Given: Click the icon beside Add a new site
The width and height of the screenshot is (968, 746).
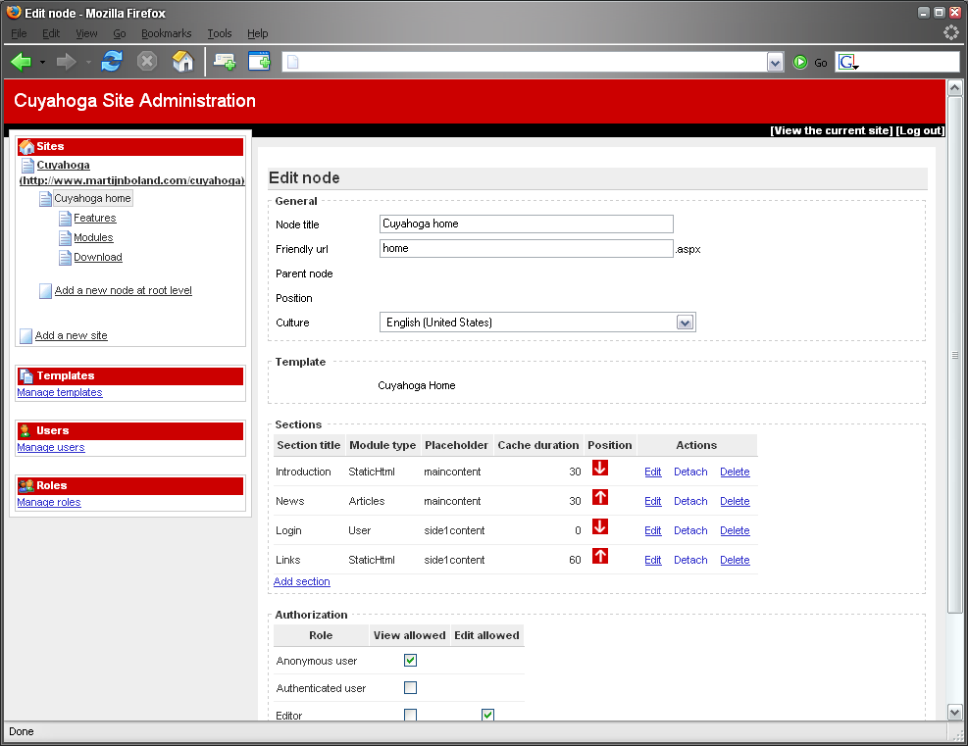Looking at the screenshot, I should (x=25, y=336).
